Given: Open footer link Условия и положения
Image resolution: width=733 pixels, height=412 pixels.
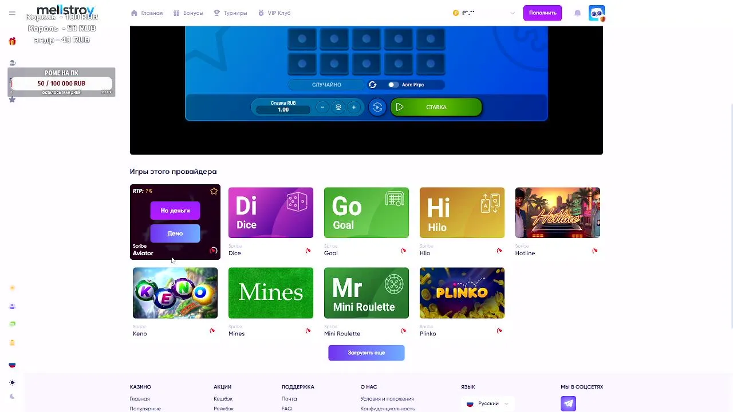Looking at the screenshot, I should coord(387,399).
